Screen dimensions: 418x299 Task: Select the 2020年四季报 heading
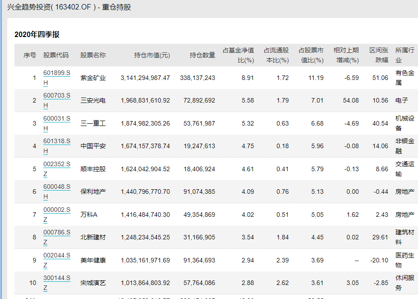point(37,34)
